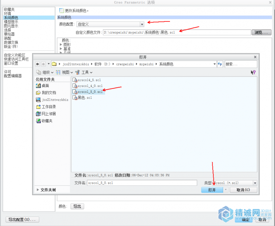Close the Creo Parametric 选项 window
This screenshot has height=226, width=275.
click(270, 2)
